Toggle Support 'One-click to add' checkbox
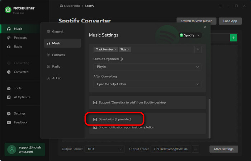251x161 pixels. [95, 103]
